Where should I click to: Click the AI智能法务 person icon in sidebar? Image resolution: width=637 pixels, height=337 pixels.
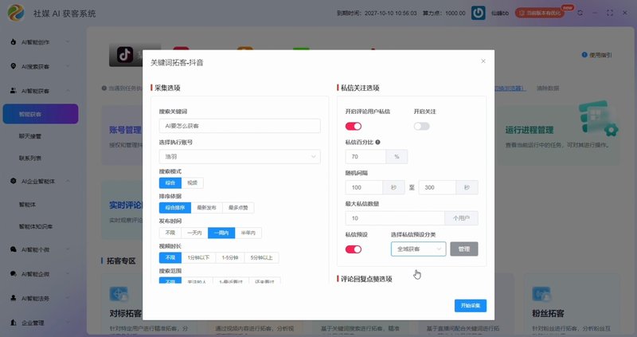[x=14, y=298]
